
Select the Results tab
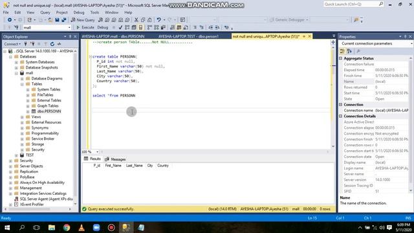[x=93, y=159]
